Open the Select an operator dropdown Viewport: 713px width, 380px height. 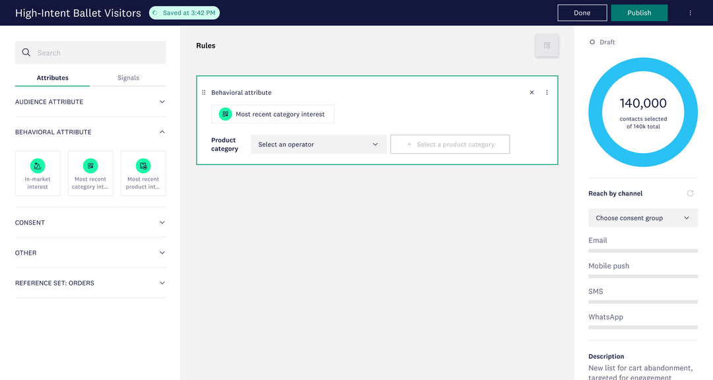(318, 144)
